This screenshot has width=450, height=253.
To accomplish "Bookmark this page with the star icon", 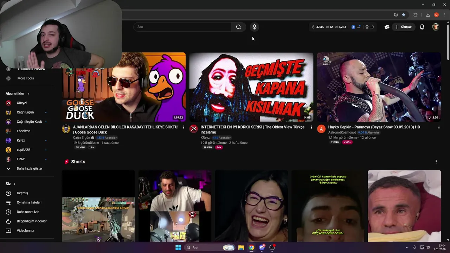I will [404, 15].
